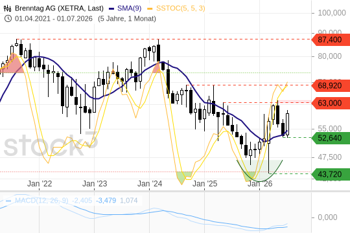The width and height of the screenshot is (350, 233).
Task: Click the SSTOC orange color dash
Action: (x=150, y=8)
